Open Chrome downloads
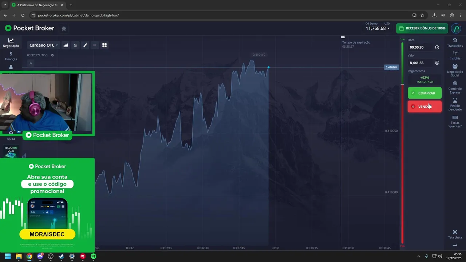Image resolution: width=466 pixels, height=262 pixels. tap(434, 15)
